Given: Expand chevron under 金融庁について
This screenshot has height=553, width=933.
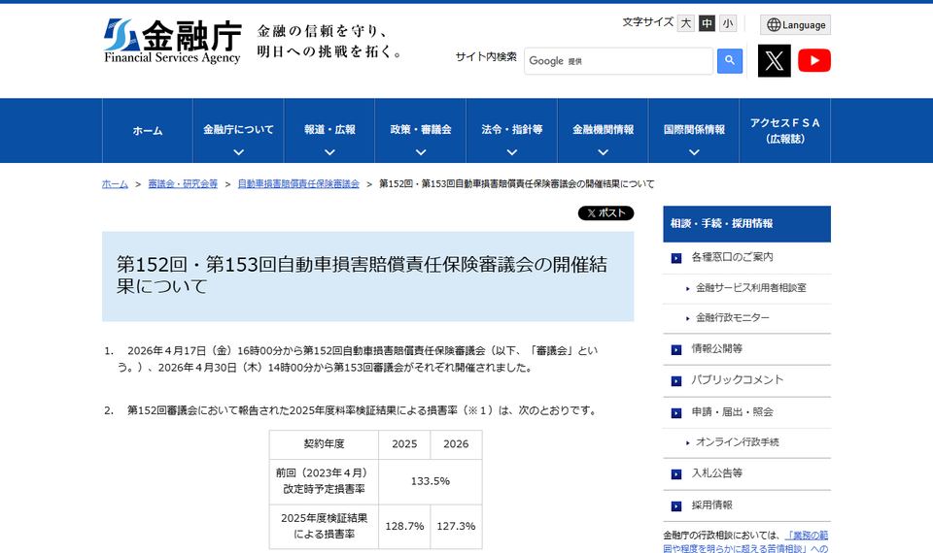Looking at the screenshot, I should click(239, 152).
